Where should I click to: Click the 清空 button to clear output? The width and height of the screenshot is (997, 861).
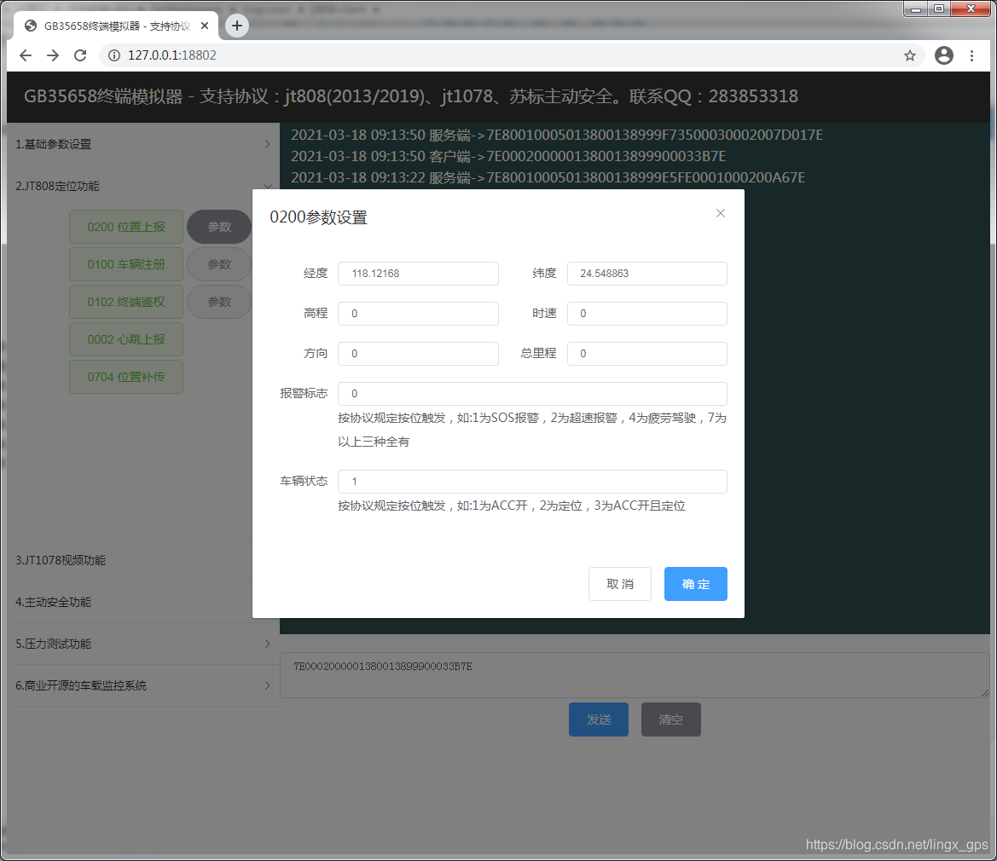[x=670, y=719]
